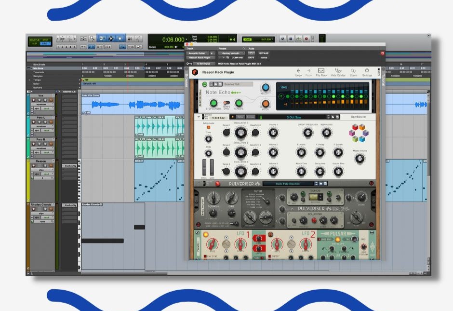Click the Hide Cables icon

pos(338,72)
